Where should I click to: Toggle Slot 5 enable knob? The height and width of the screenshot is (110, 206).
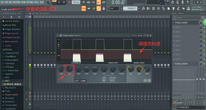[201, 41]
